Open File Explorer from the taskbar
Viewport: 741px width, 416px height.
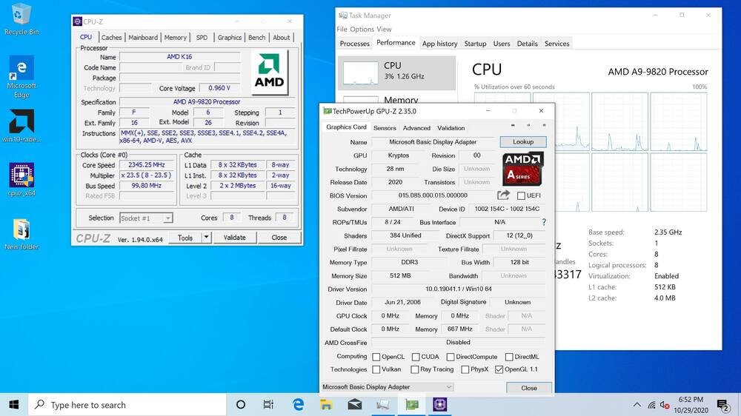point(326,405)
